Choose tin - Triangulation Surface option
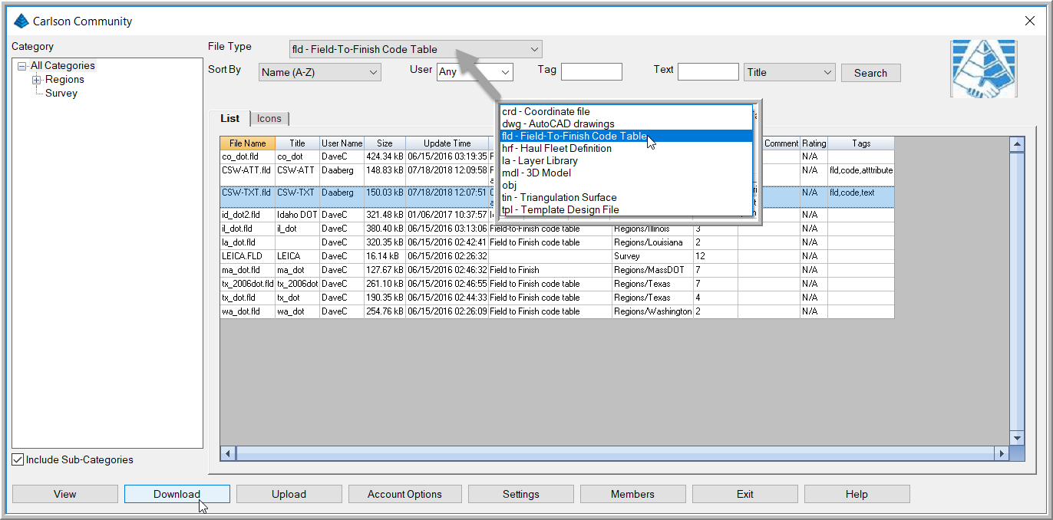Viewport: 1053px width, 520px height. coord(626,198)
